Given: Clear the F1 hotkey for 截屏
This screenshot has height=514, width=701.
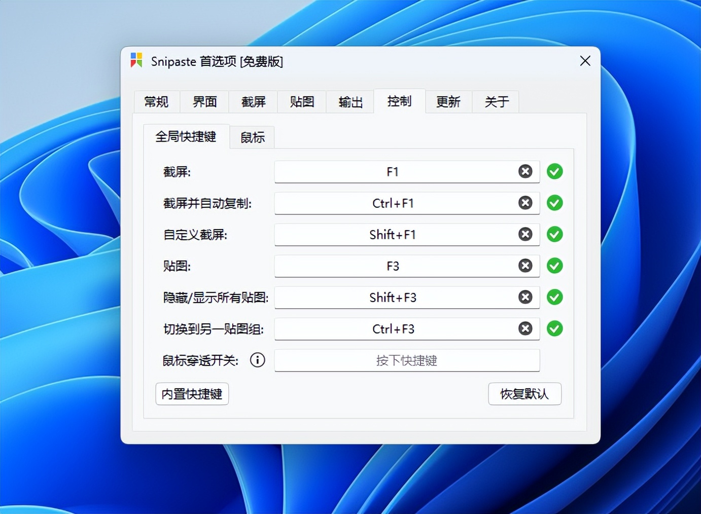Looking at the screenshot, I should click(x=525, y=171).
